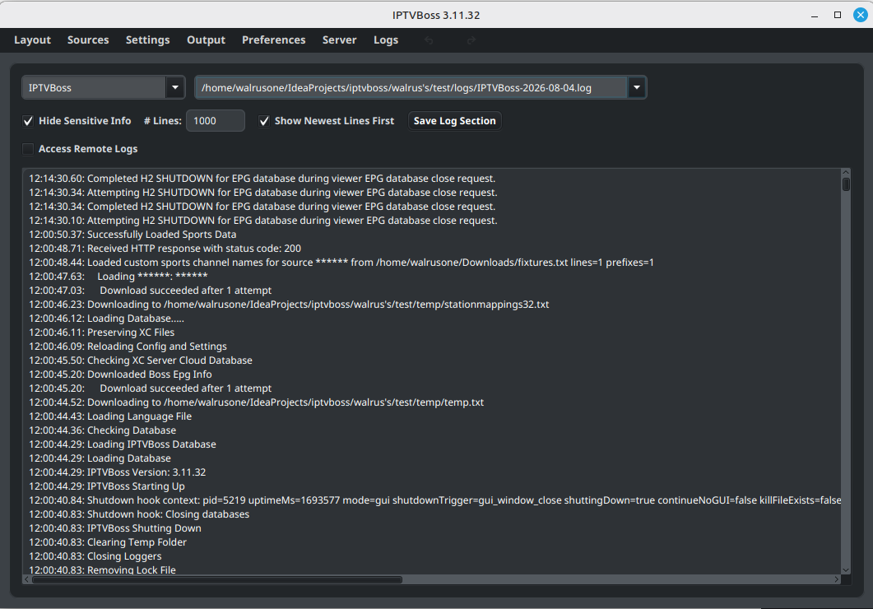This screenshot has height=609, width=873.
Task: Open the Preferences menu
Action: click(273, 40)
